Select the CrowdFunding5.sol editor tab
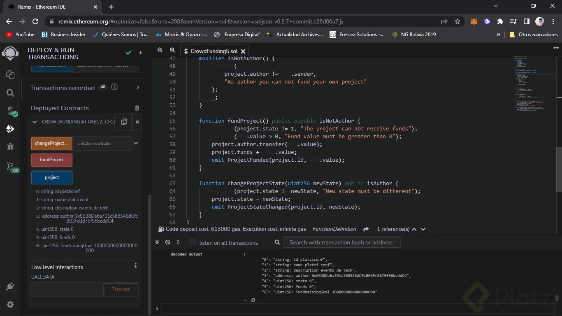562x316 pixels. pyautogui.click(x=214, y=51)
